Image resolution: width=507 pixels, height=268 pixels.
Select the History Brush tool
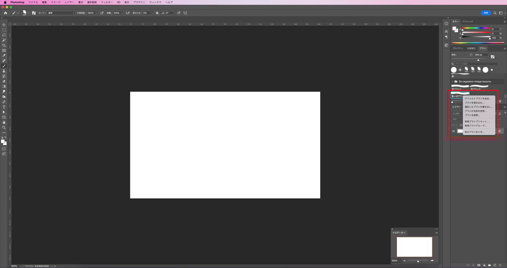pyautogui.click(x=4, y=76)
